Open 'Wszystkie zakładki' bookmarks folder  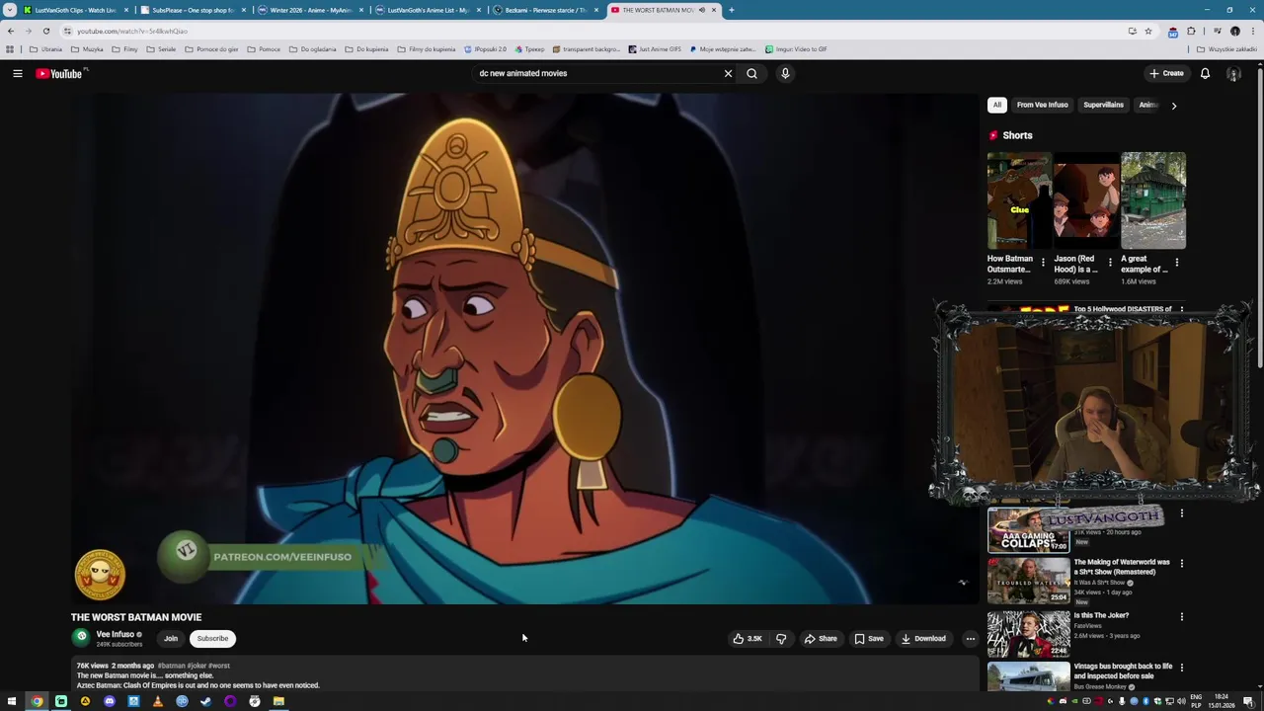tap(1226, 49)
